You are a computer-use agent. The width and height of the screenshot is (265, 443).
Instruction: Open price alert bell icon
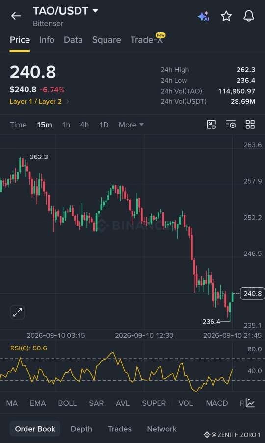249,16
